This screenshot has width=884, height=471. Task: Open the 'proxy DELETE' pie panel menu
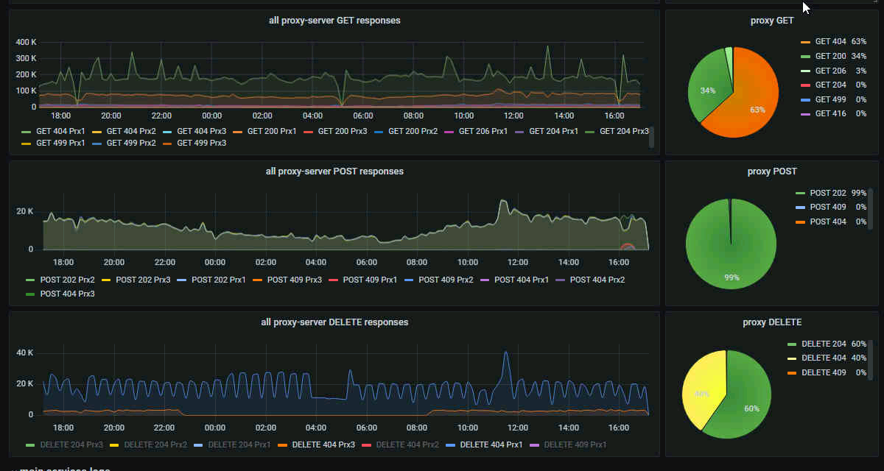(772, 322)
